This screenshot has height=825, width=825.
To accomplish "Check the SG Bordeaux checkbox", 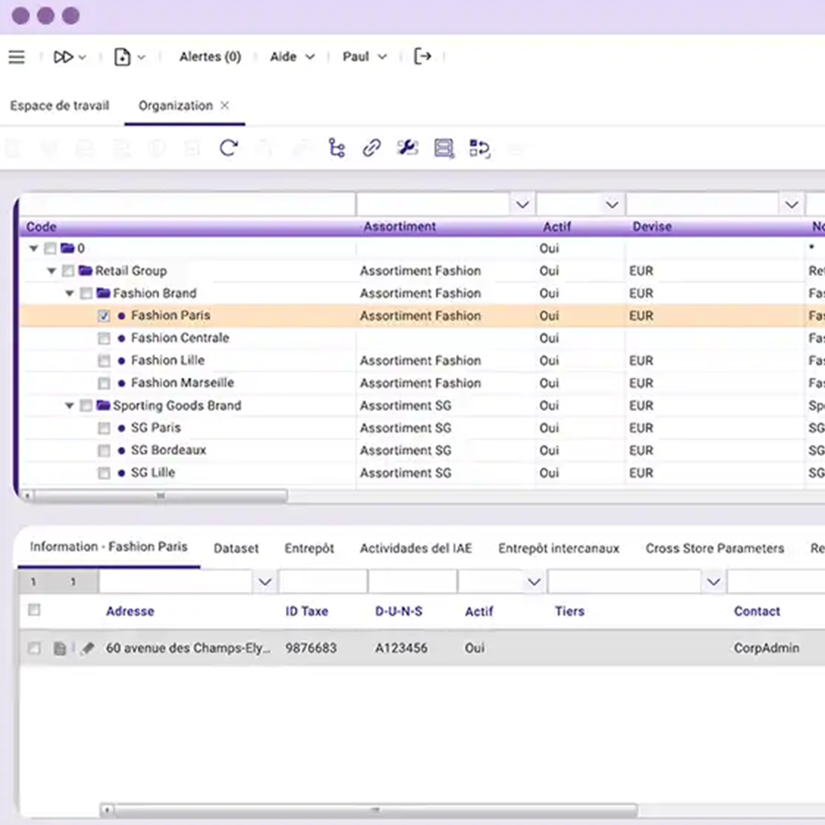I will pyautogui.click(x=103, y=451).
